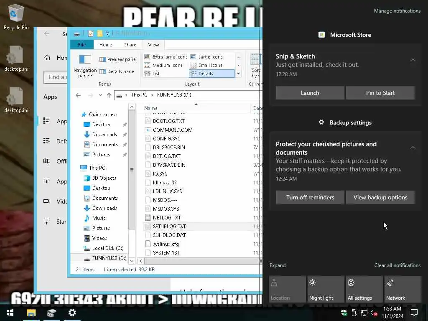Open the Recycle Bin desktop icon
Viewport: 428px width, 321px height.
tap(16, 17)
